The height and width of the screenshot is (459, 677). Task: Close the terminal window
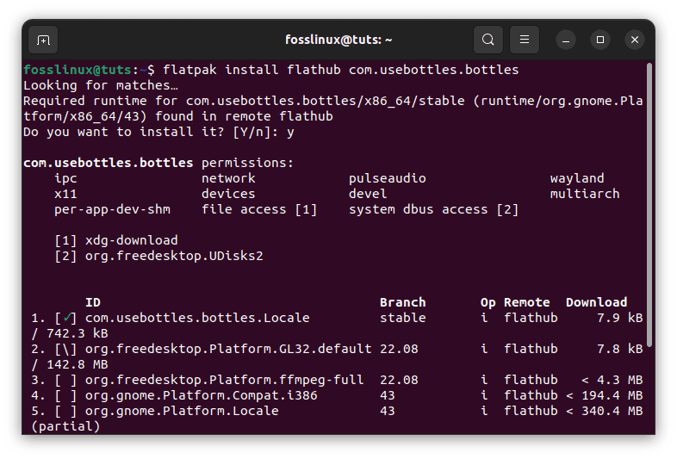click(x=635, y=40)
